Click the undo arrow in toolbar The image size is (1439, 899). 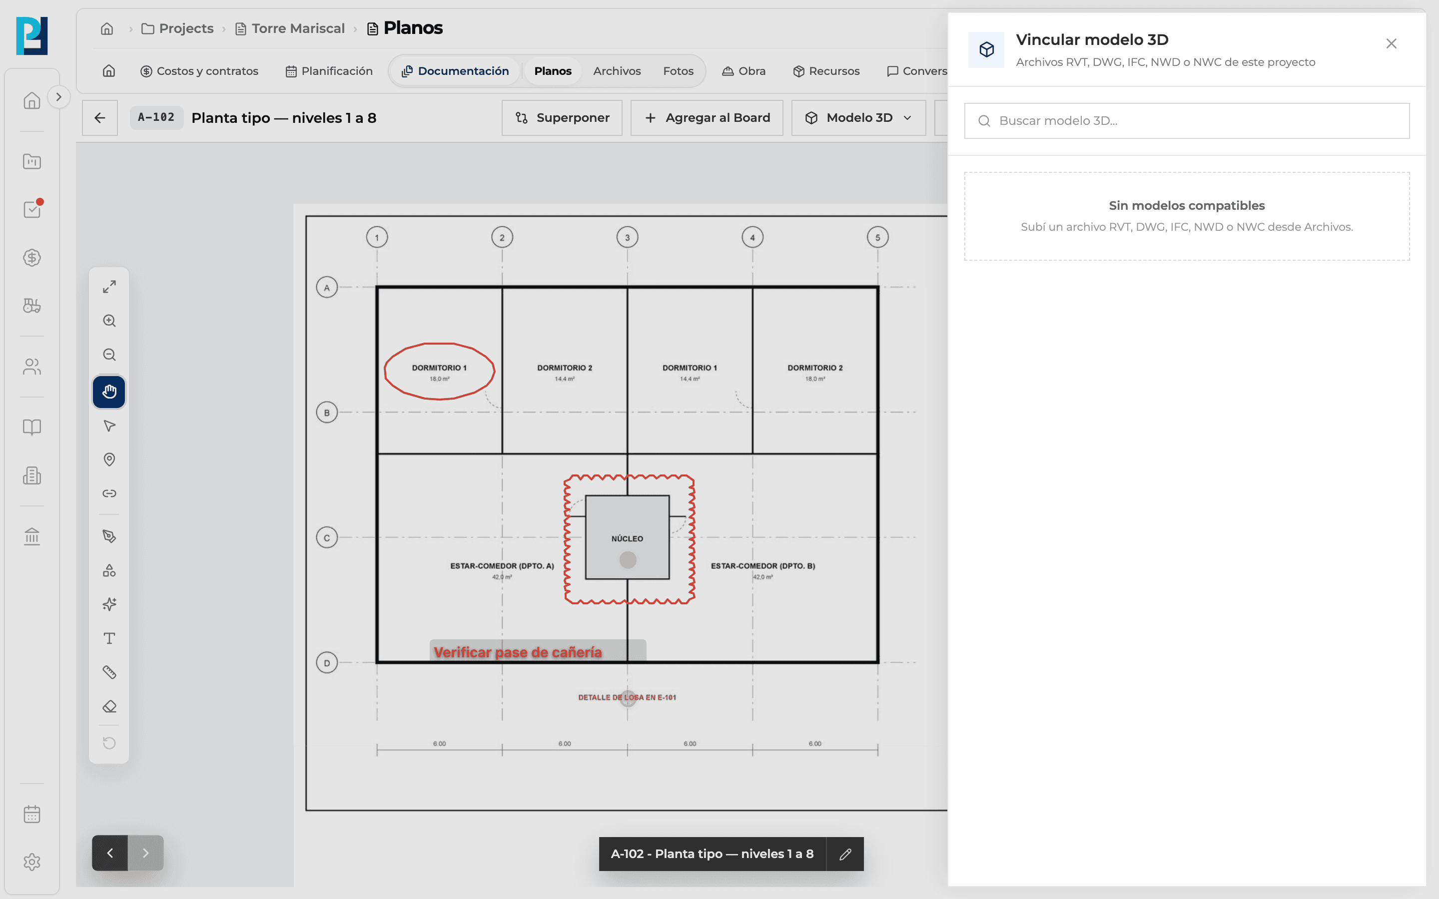(x=109, y=743)
